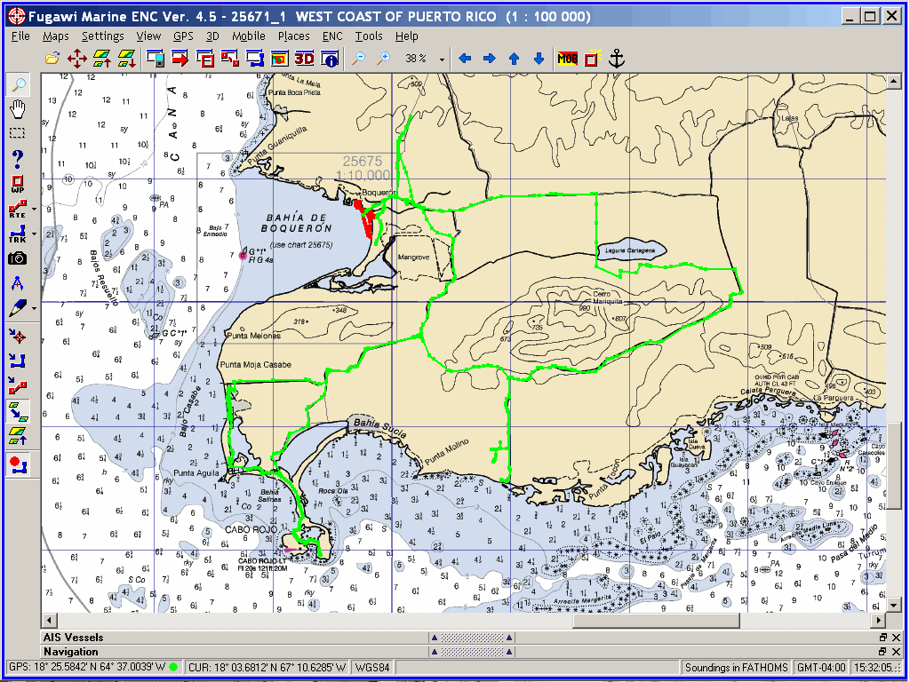The height and width of the screenshot is (682, 910).
Task: Undock the Navigation panel with the float button
Action: click(882, 651)
